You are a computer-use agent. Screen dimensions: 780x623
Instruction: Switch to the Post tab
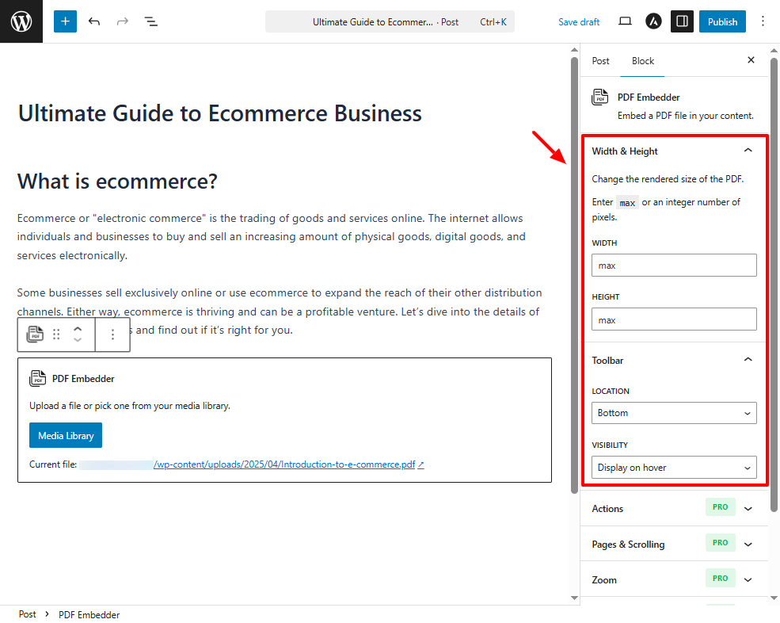[601, 61]
